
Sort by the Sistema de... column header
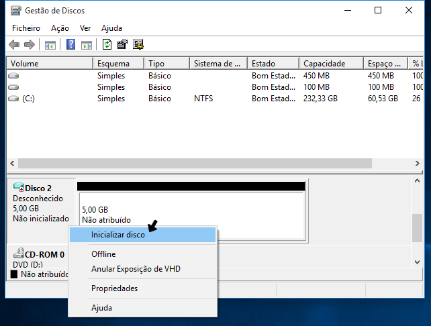pyautogui.click(x=219, y=64)
